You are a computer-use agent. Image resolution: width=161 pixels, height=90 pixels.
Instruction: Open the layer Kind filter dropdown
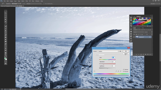click(137, 30)
